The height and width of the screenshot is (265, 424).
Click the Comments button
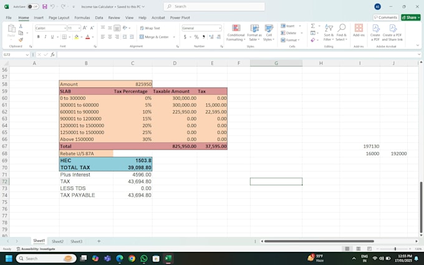(385, 17)
